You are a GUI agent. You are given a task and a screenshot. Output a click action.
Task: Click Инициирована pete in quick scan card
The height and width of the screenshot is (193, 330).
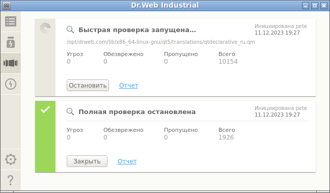(281, 26)
